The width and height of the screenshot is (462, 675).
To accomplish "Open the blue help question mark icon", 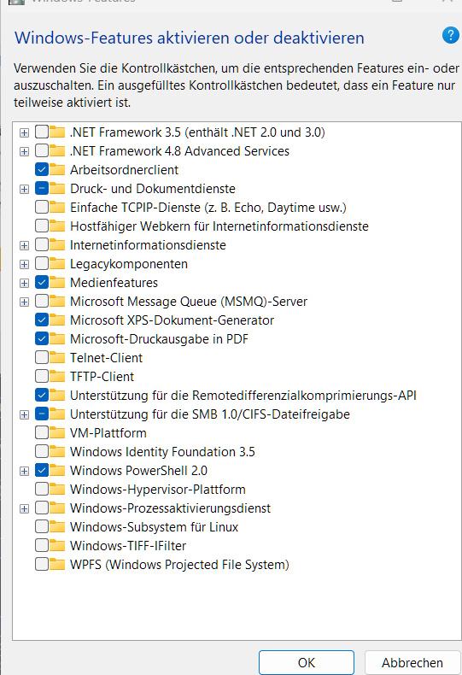I will [450, 35].
